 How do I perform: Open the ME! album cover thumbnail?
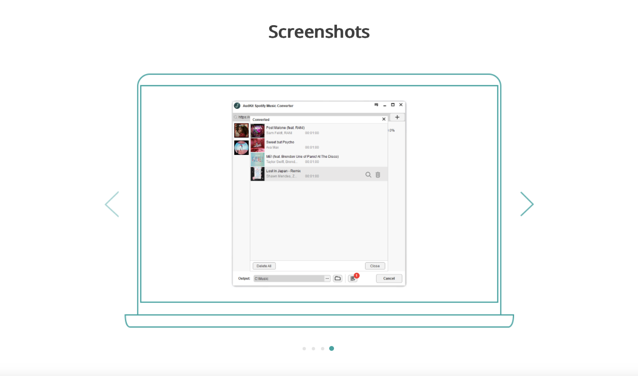tap(258, 160)
